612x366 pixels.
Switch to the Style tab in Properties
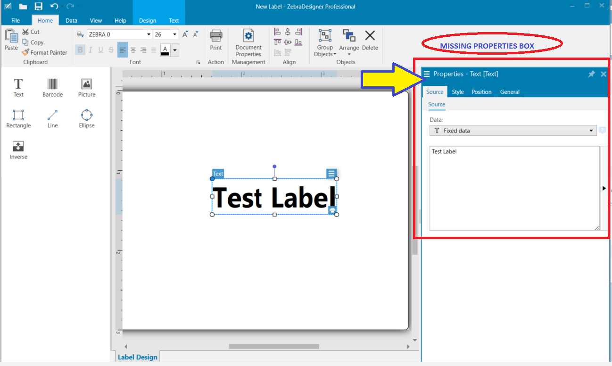point(458,92)
